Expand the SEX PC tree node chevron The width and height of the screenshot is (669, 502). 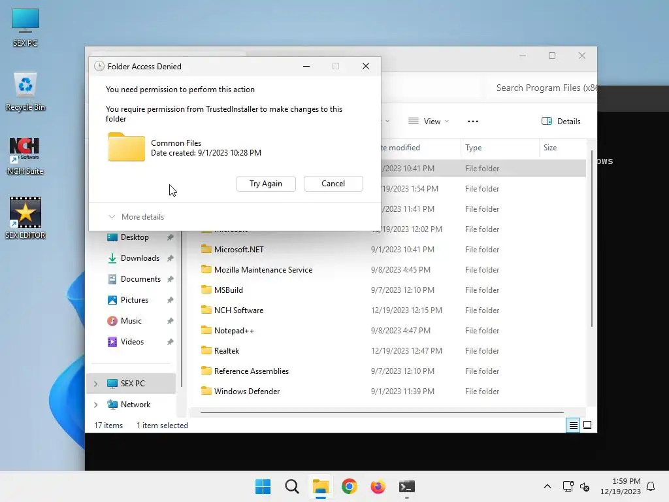pos(96,384)
